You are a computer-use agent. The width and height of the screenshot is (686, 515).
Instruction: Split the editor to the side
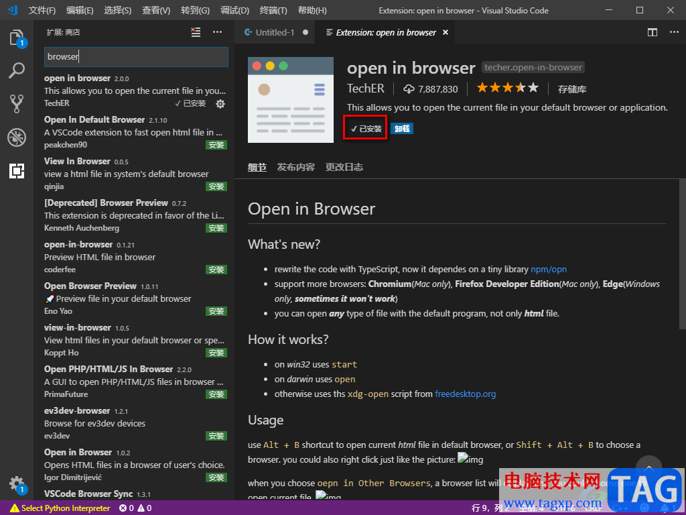coord(653,32)
